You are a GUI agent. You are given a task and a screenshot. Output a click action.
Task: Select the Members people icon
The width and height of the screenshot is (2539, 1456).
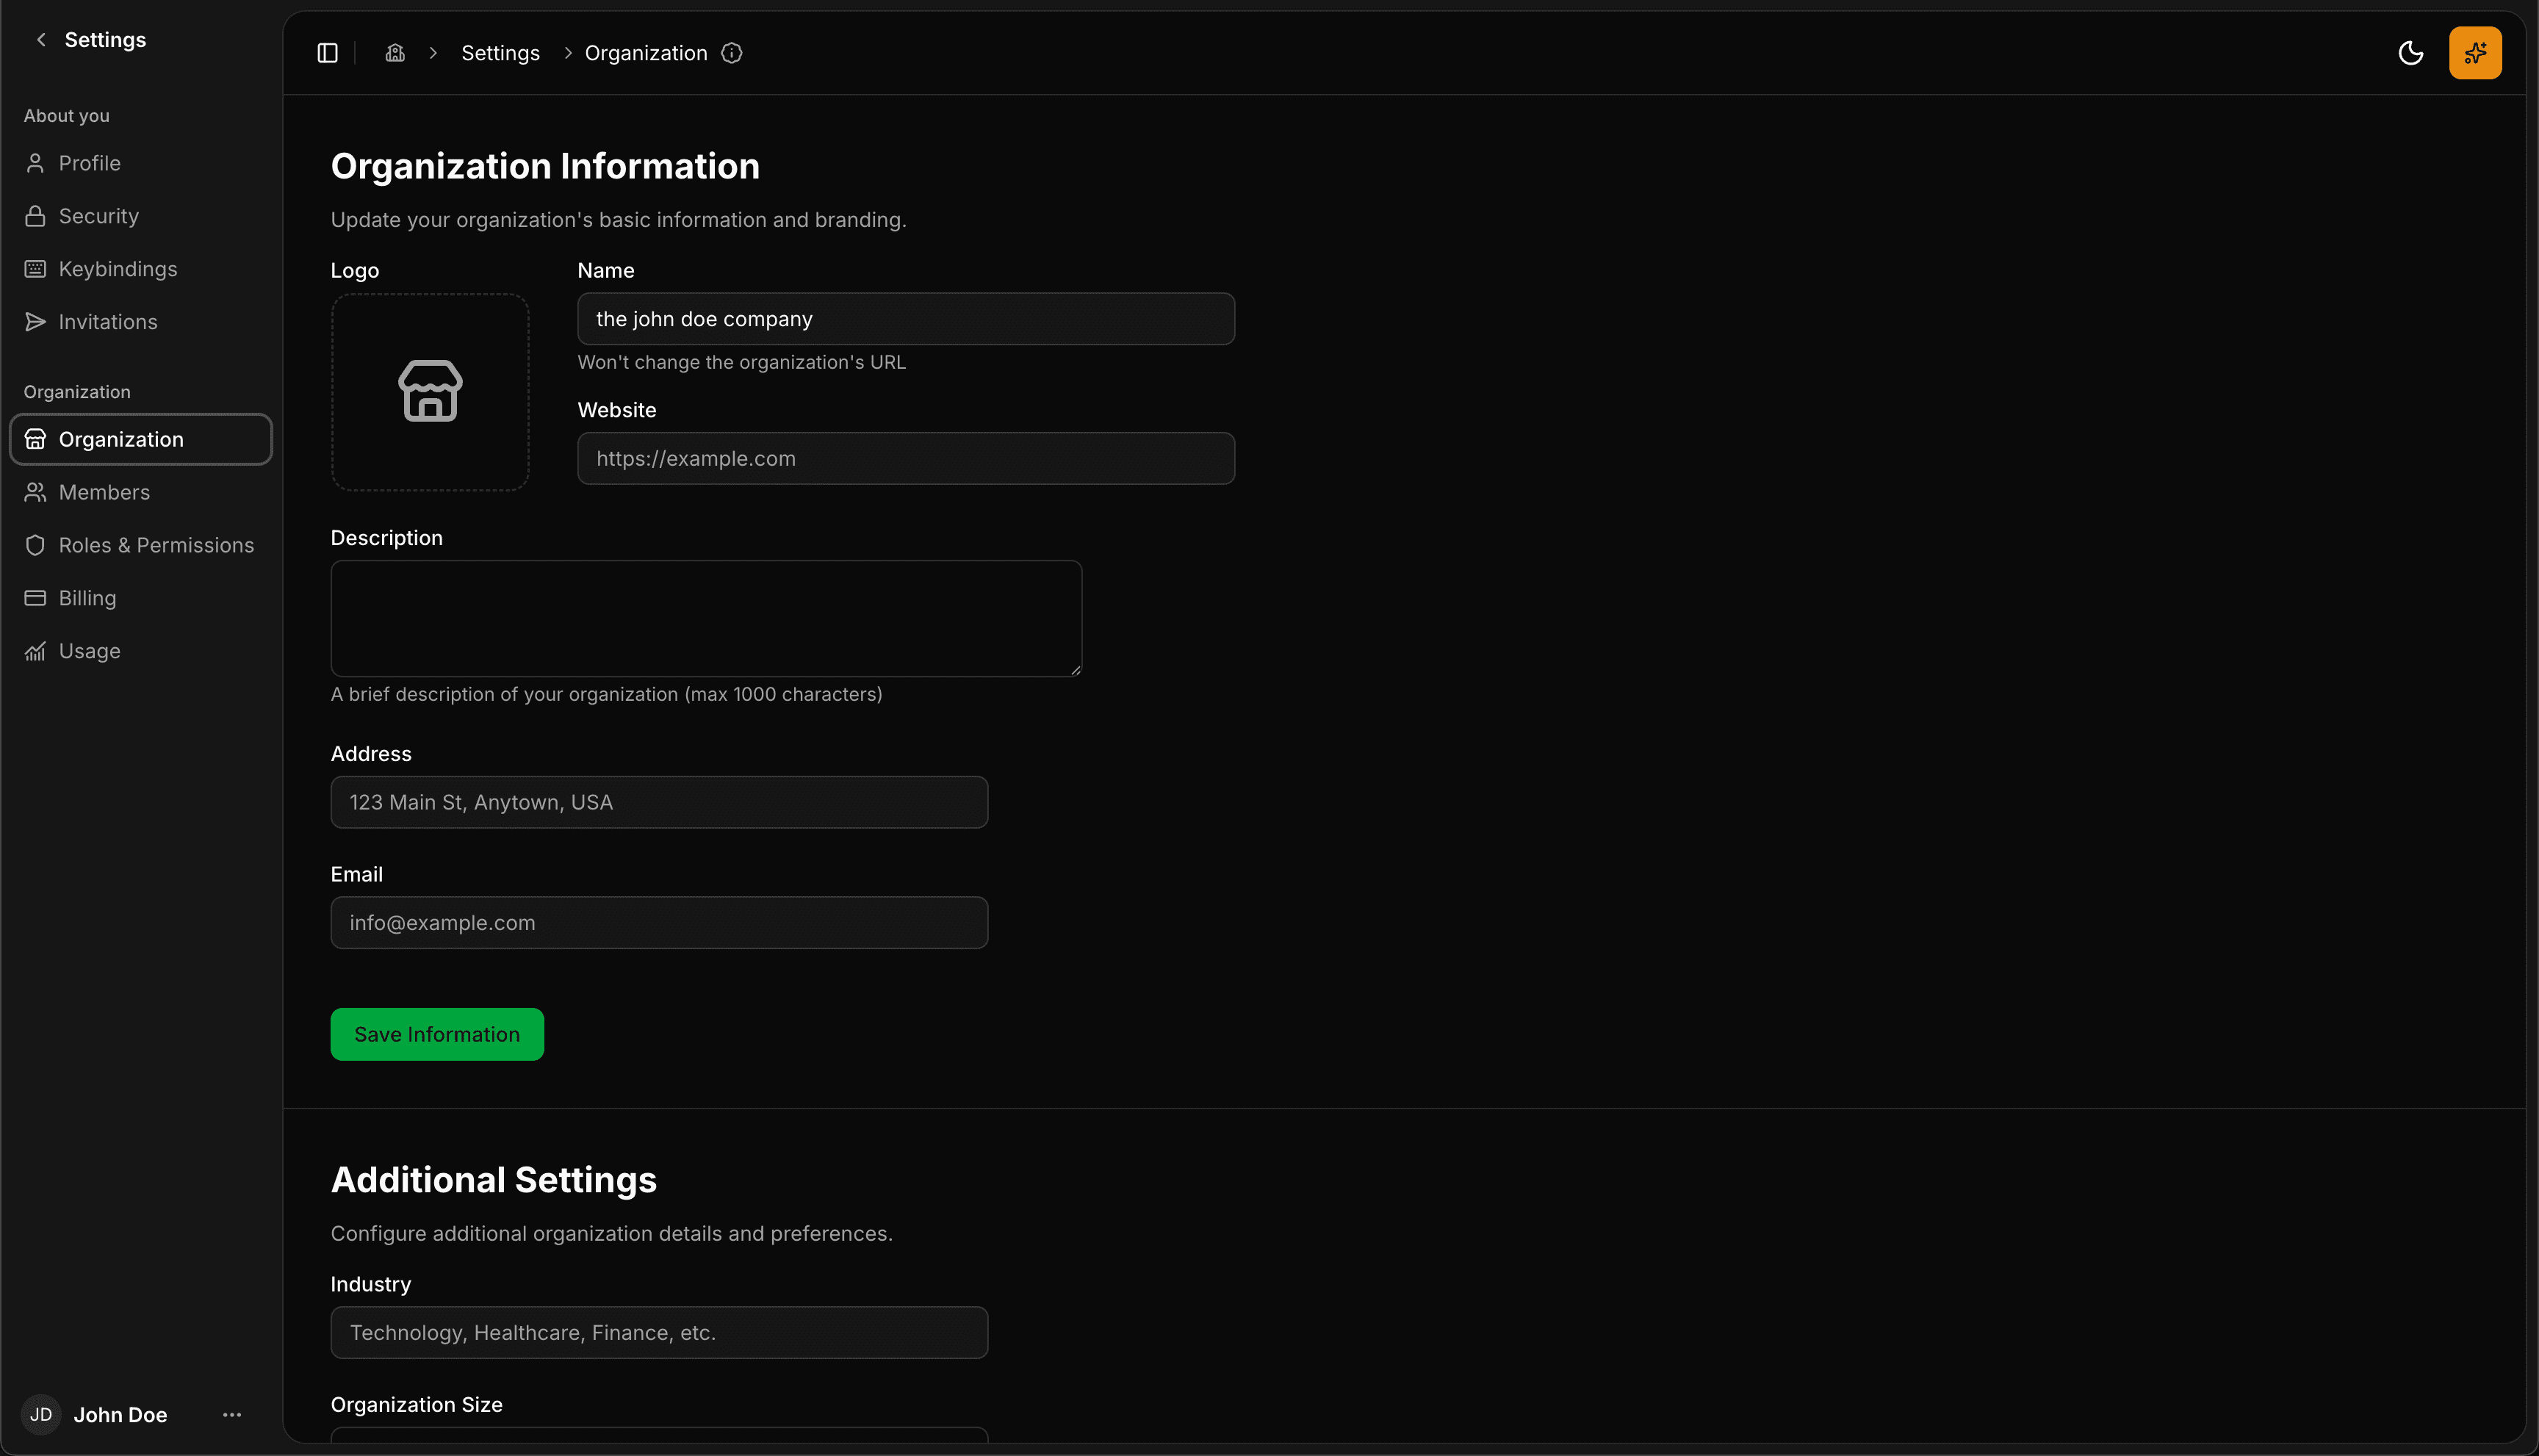(35, 492)
